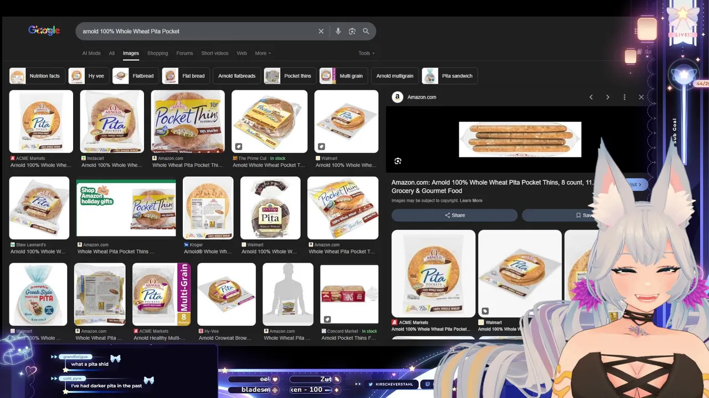
Task: Switch to the All results tab
Action: pyautogui.click(x=112, y=53)
